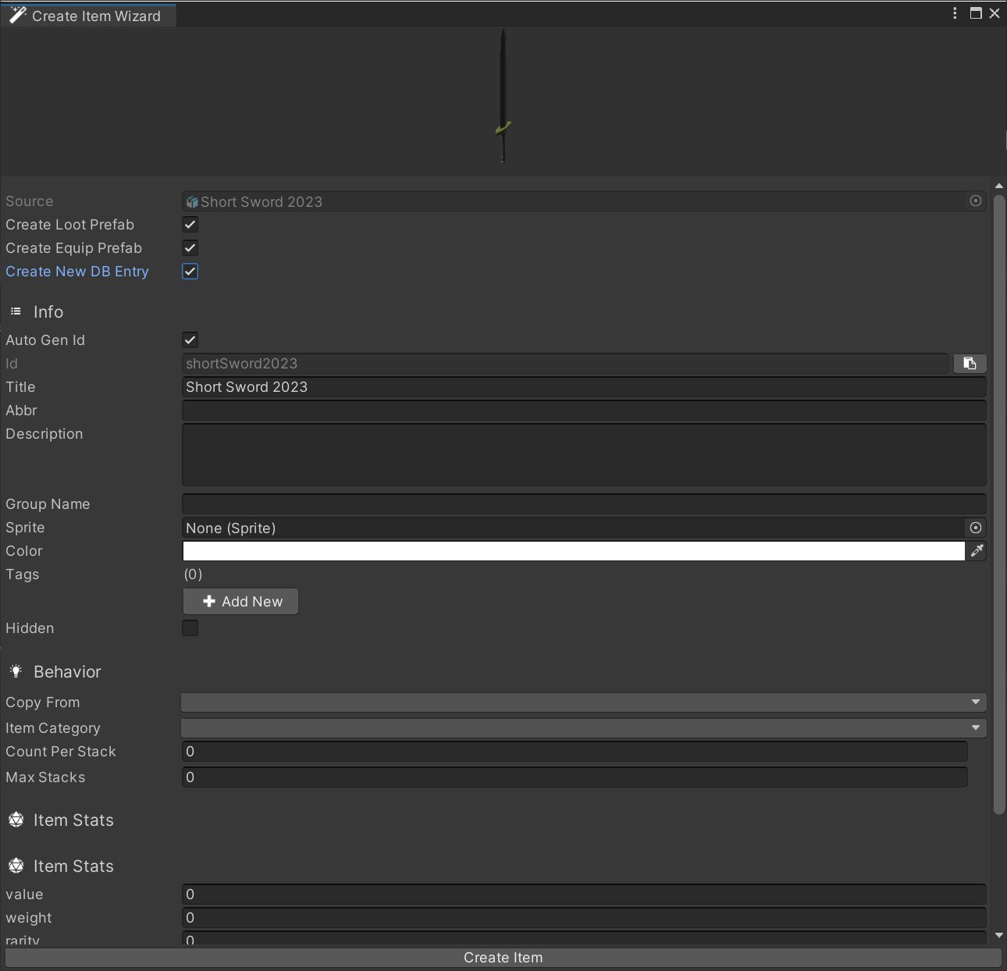Image resolution: width=1007 pixels, height=971 pixels.
Task: Expand the Item Category dropdown
Action: coord(583,728)
